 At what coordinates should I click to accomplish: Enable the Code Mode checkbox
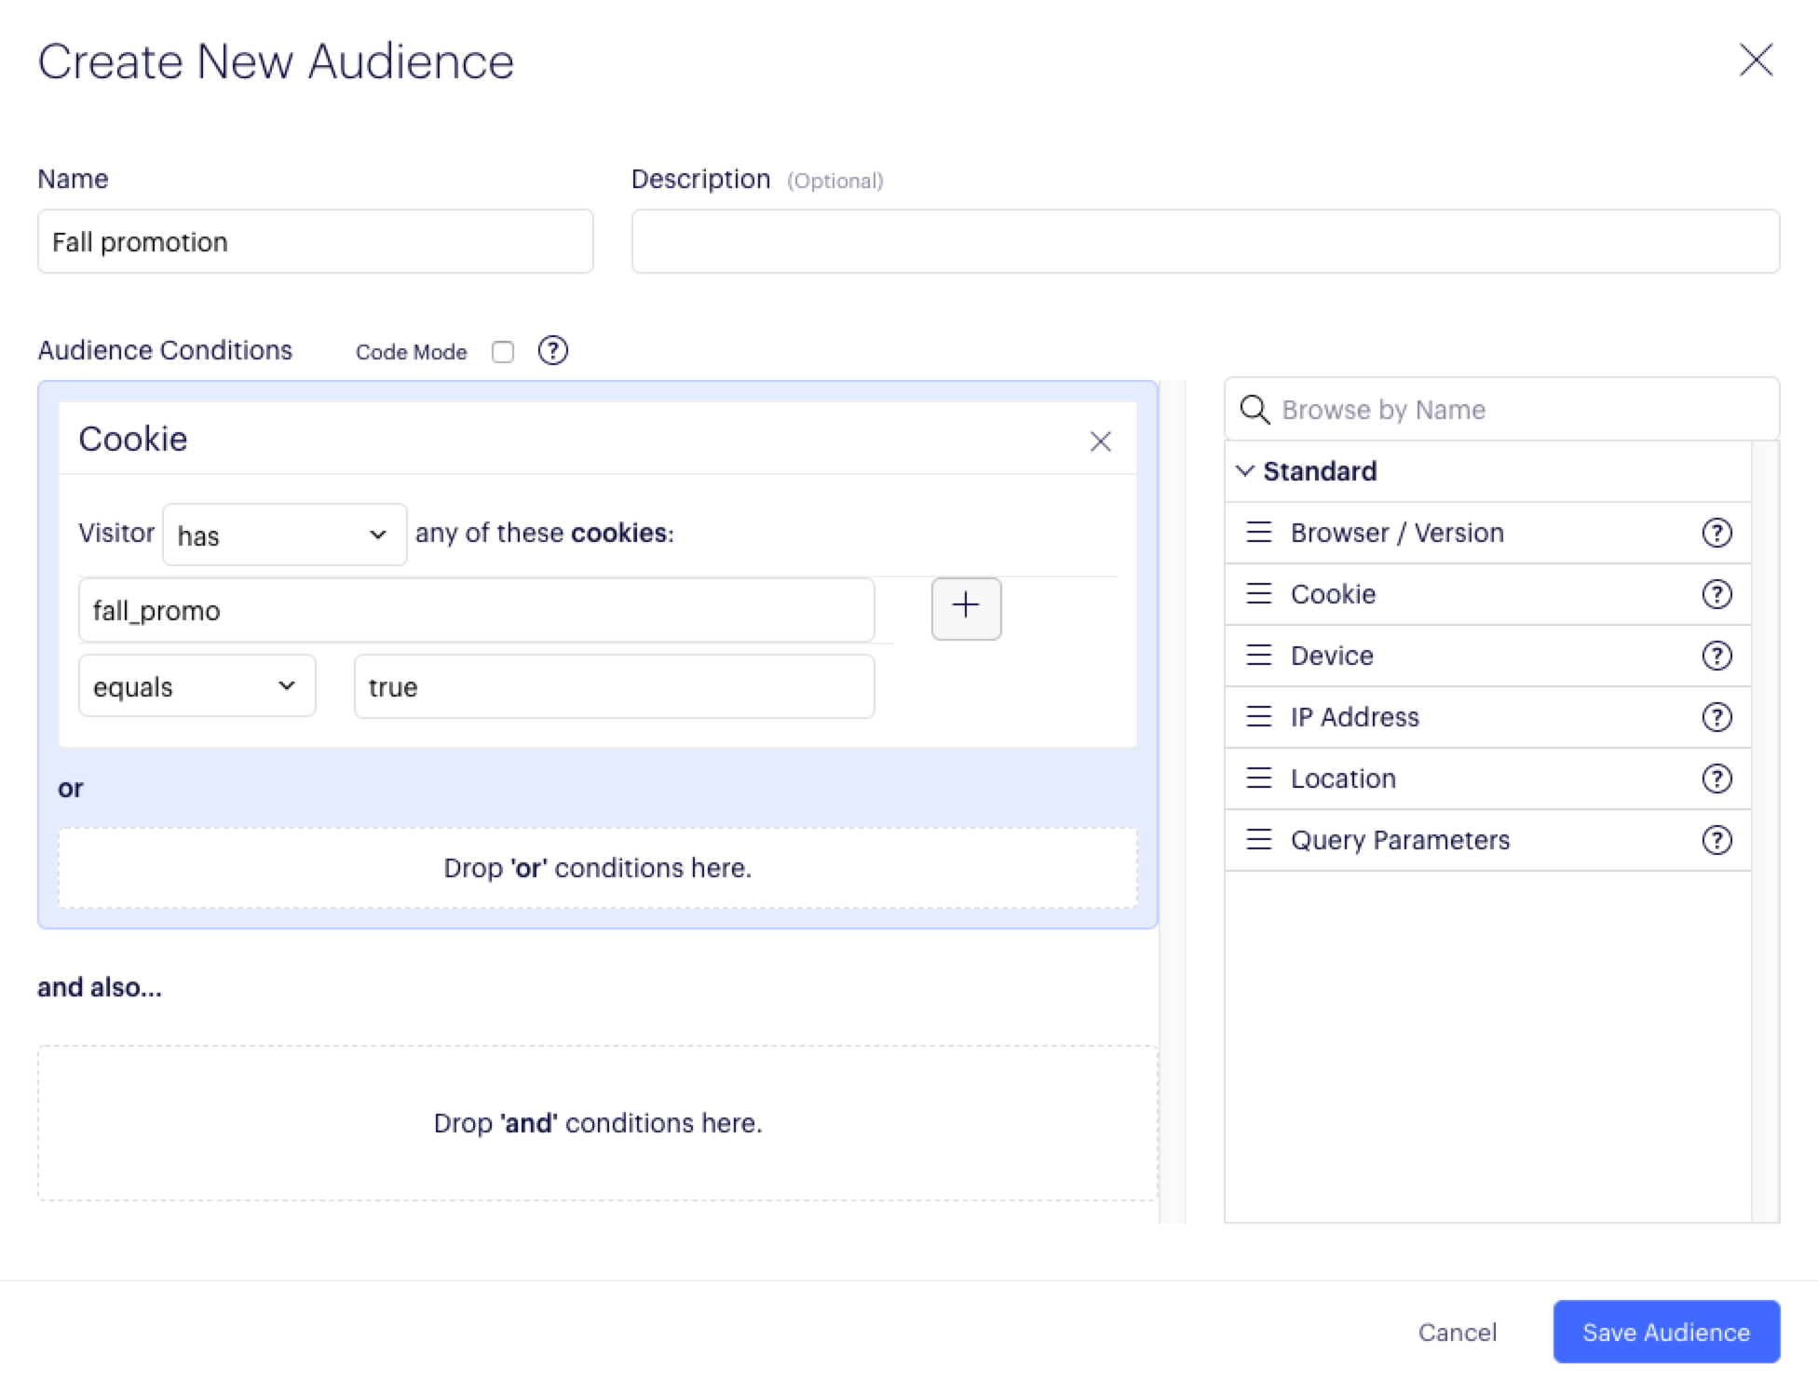503,352
